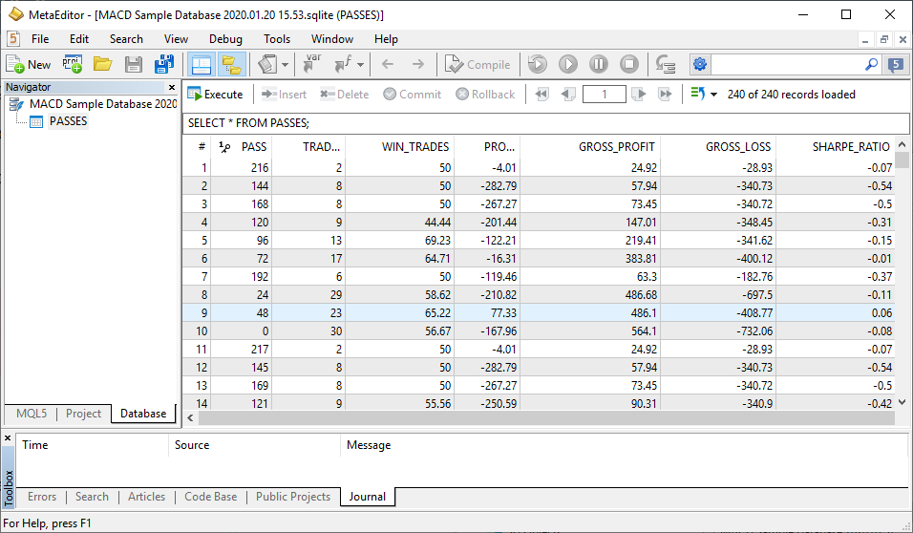Go forward with the right arrow icon
The height and width of the screenshot is (533, 913).
tap(418, 64)
